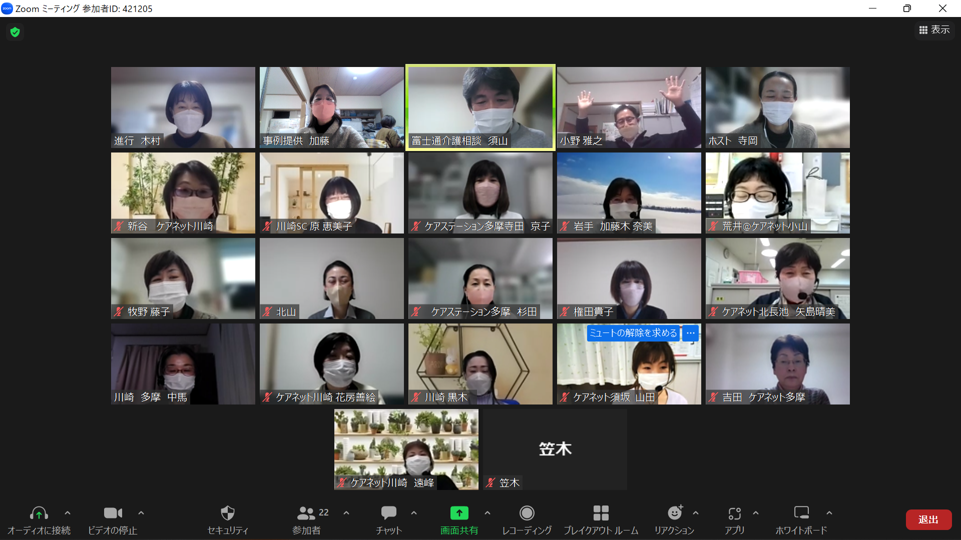Image resolution: width=961 pixels, height=540 pixels.
Task: Open the セキュリティ shield icon
Action: click(228, 513)
